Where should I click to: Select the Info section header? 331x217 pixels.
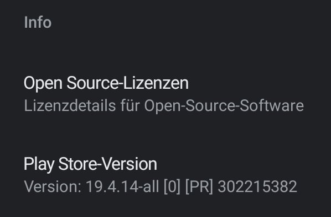(38, 22)
